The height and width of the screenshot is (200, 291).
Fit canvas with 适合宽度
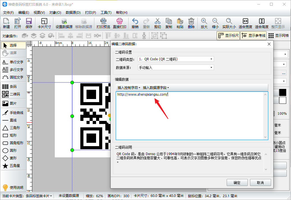(245, 23)
